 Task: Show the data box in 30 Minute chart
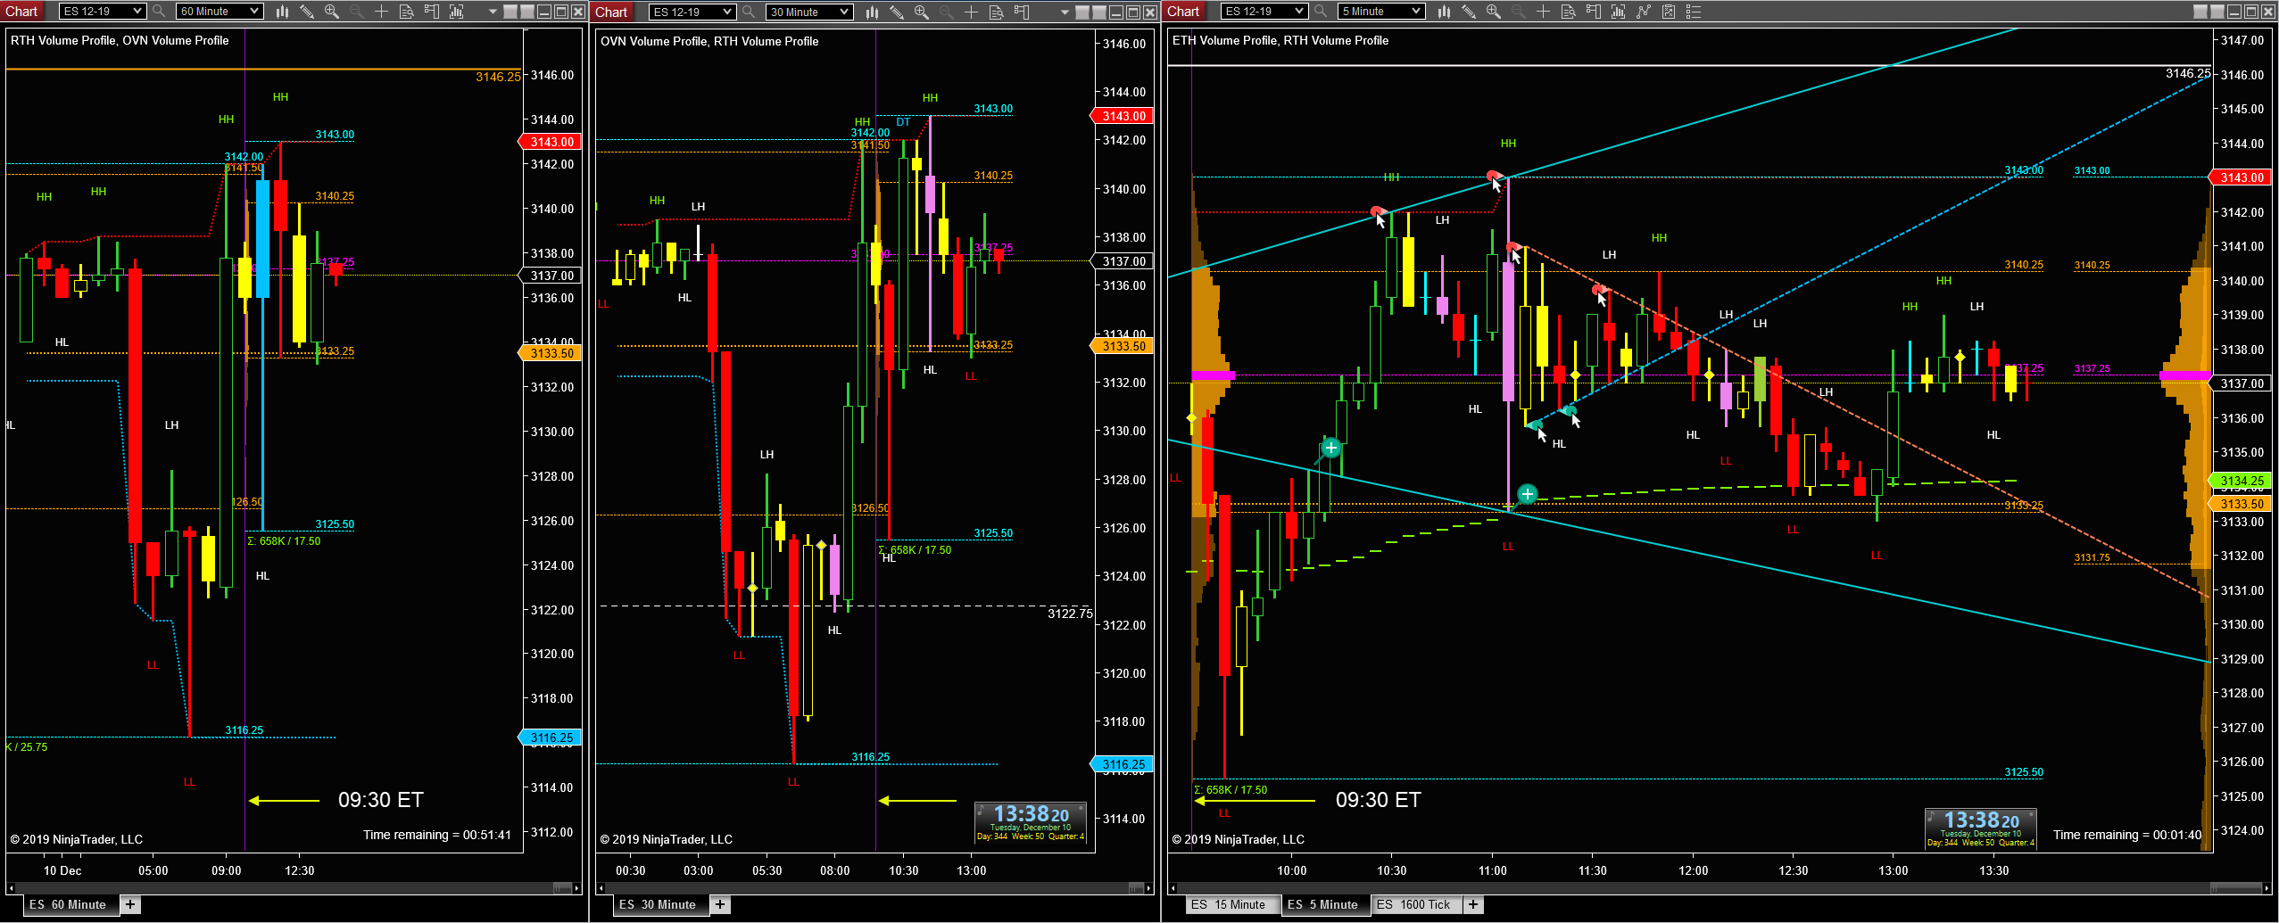[x=996, y=12]
